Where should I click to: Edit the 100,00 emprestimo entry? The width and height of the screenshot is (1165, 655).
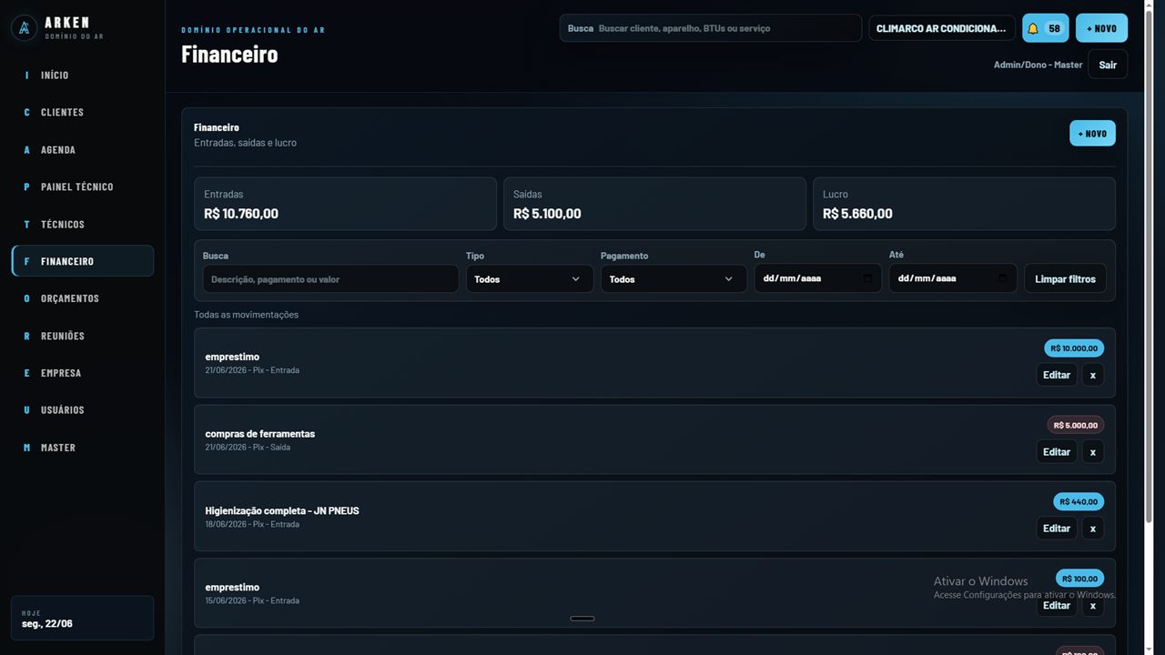pyautogui.click(x=1057, y=605)
